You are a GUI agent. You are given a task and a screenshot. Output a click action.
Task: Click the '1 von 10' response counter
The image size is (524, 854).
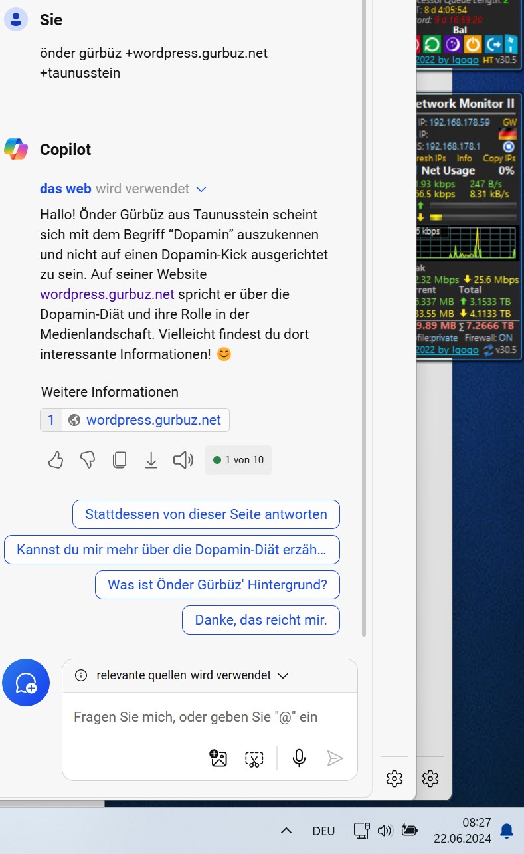pyautogui.click(x=238, y=460)
